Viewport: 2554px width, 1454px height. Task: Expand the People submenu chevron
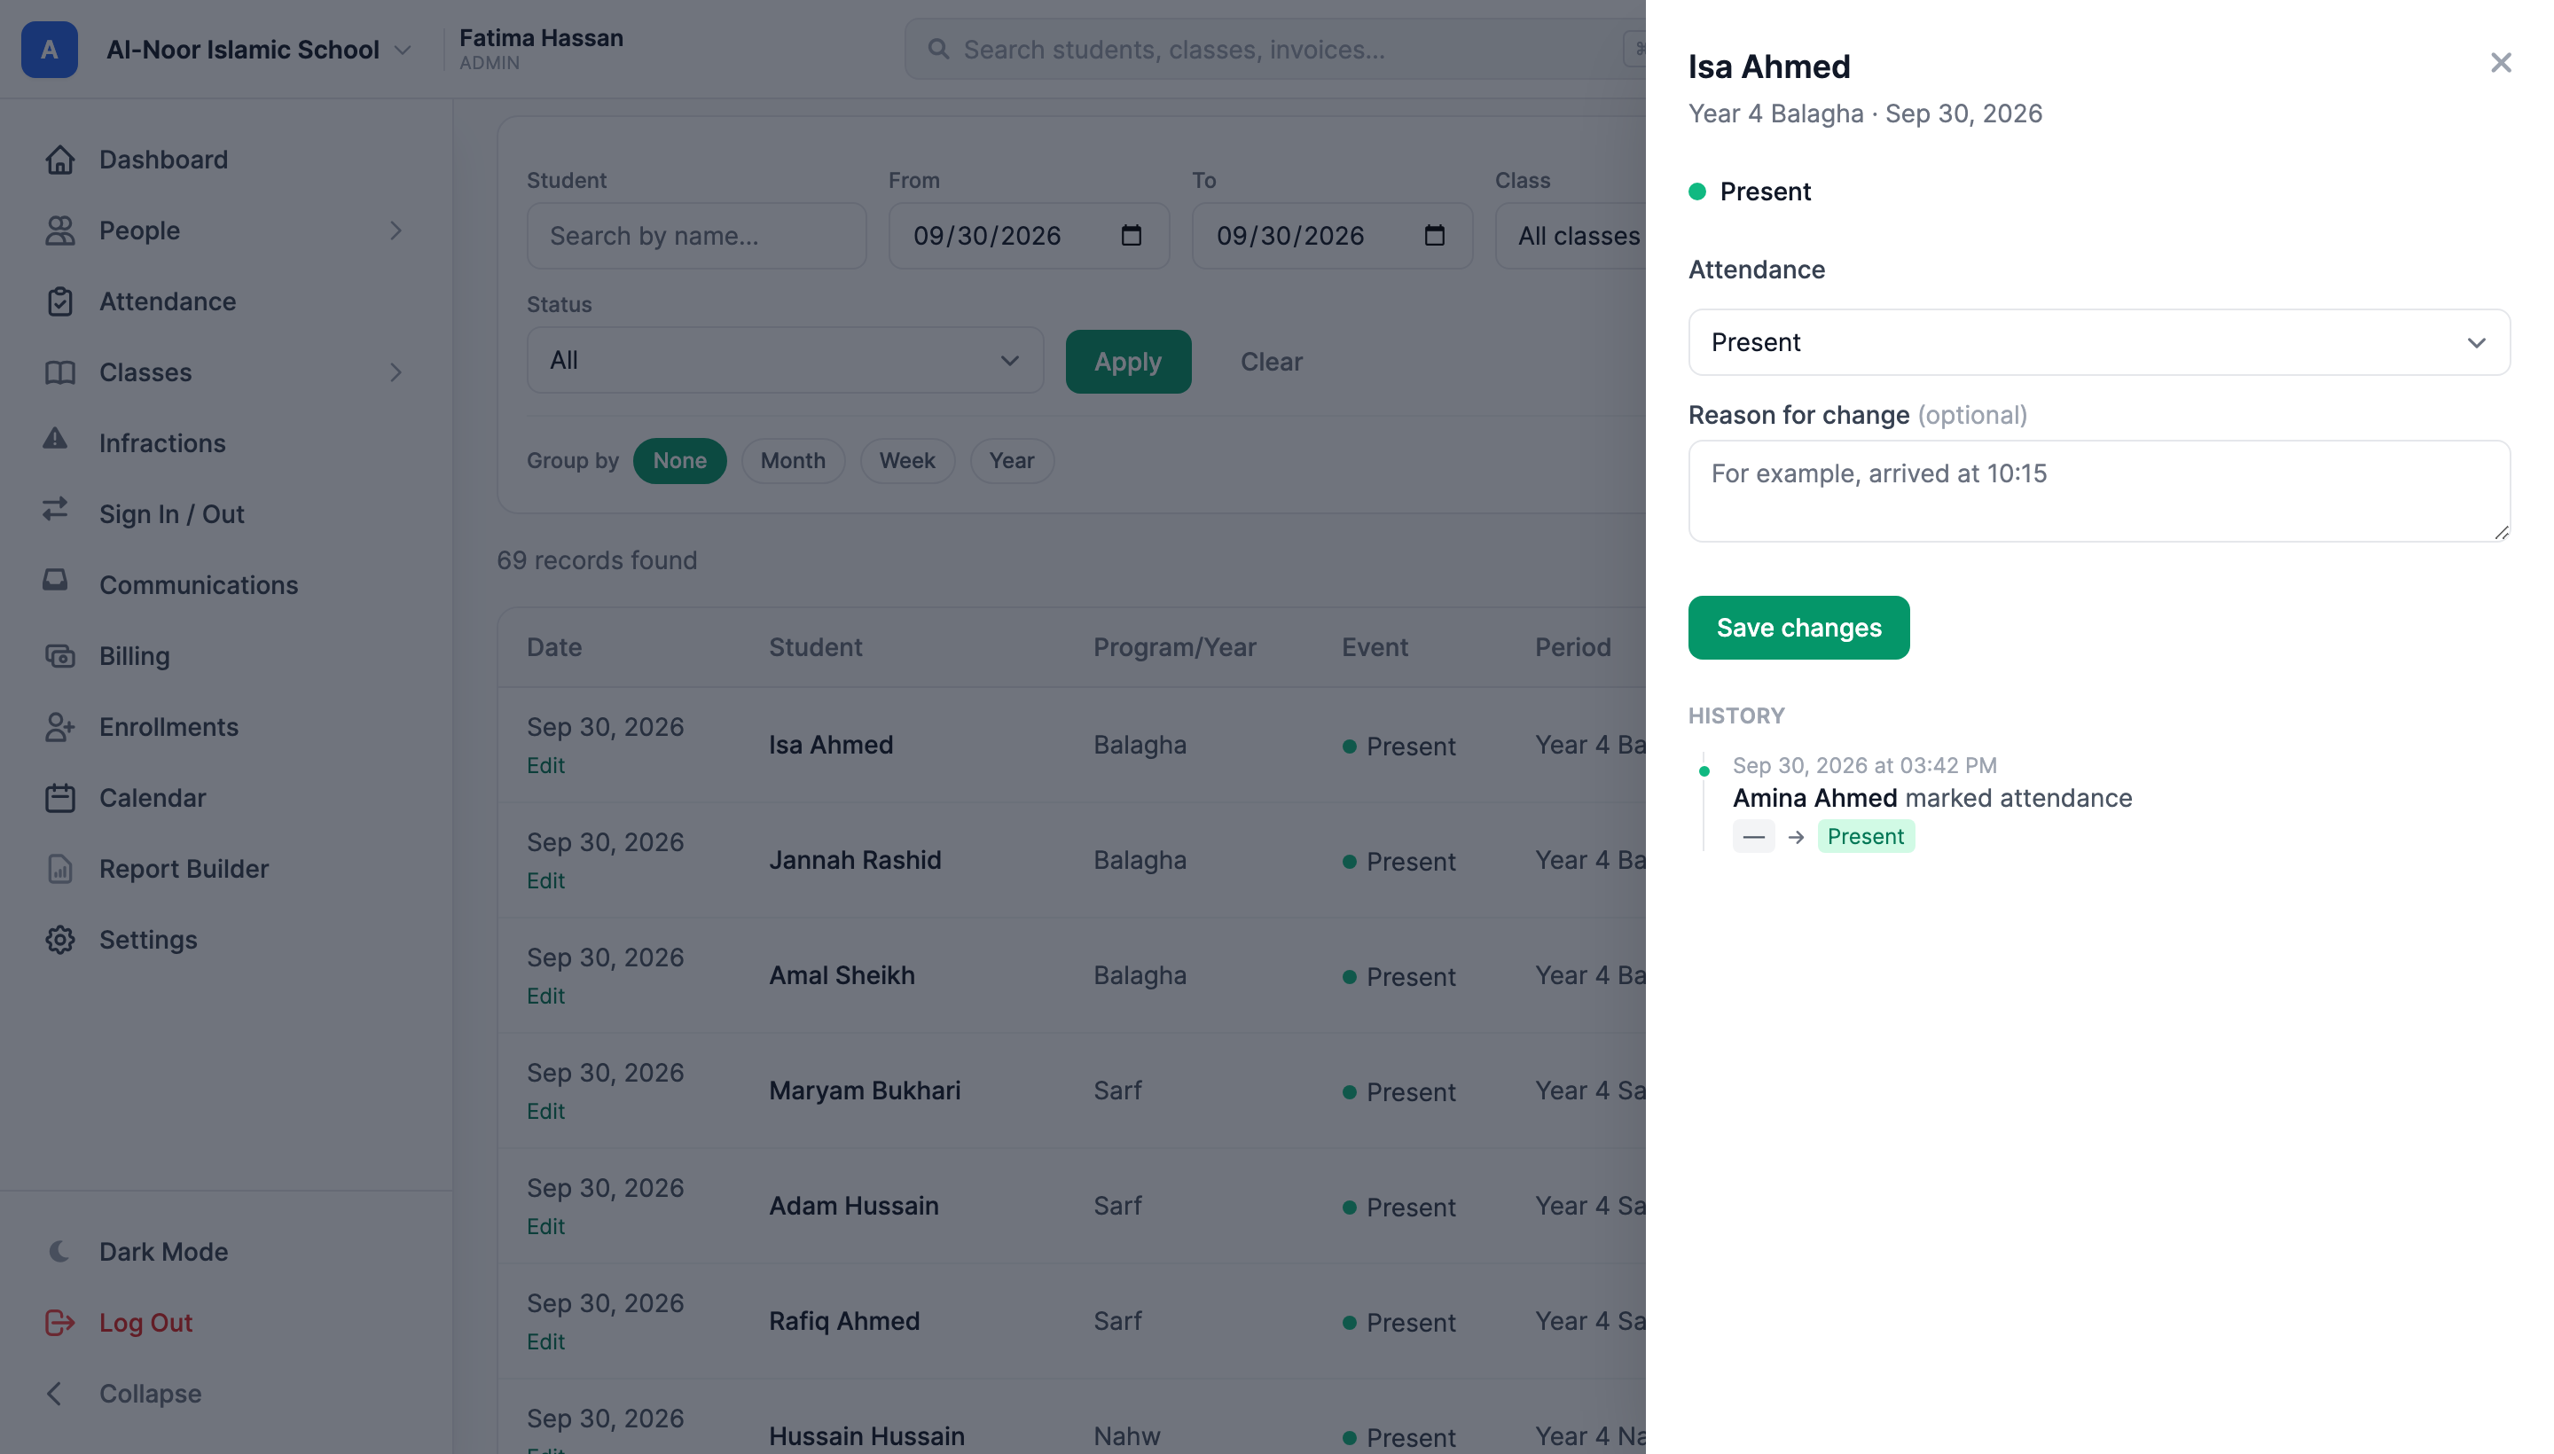coord(396,231)
